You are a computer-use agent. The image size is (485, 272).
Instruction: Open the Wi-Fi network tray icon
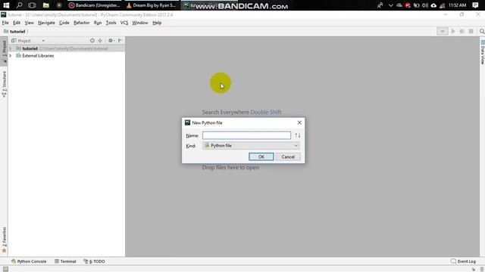(x=442, y=5)
